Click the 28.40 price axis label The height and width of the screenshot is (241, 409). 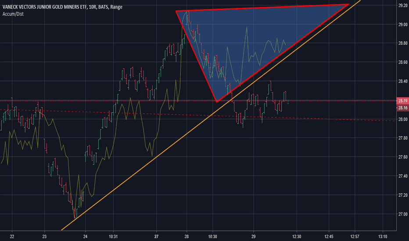[403, 82]
